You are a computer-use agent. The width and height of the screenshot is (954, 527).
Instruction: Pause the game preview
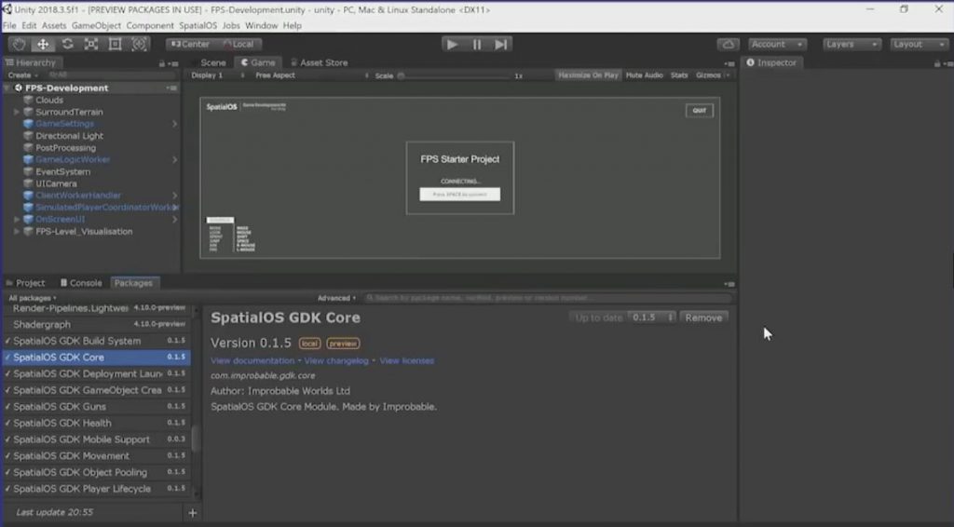[x=476, y=45]
